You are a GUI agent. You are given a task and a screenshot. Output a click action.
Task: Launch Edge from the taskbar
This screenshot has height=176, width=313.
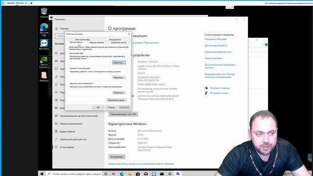click(x=122, y=174)
